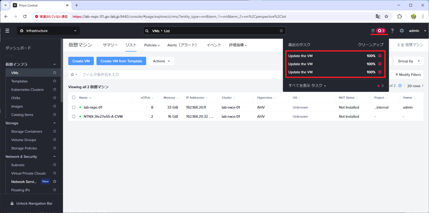This screenshot has height=213, width=429.
Task: Switch to the イベント tab
Action: point(214,45)
